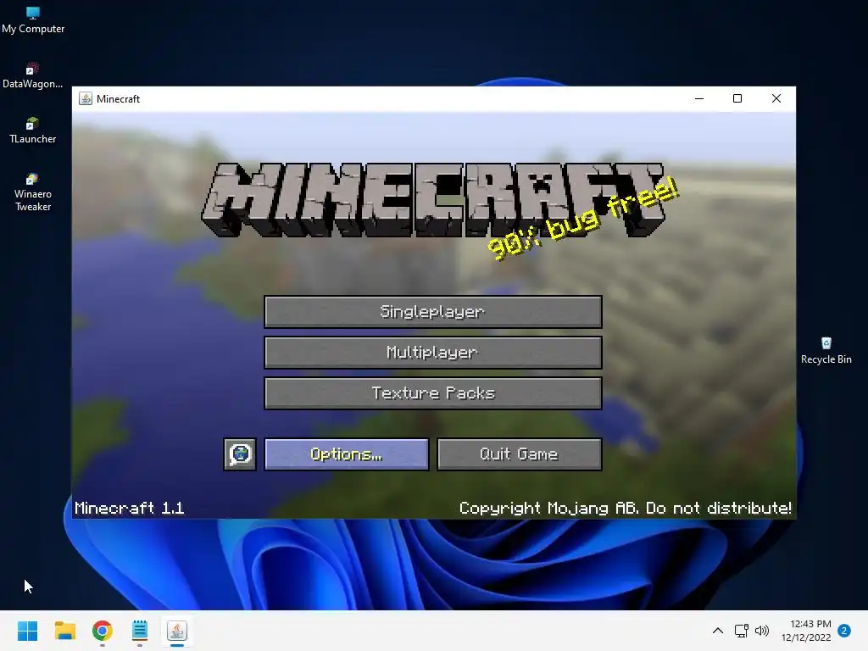This screenshot has height=651, width=868.
Task: Select the Recycle Bin icon
Action: [x=826, y=351]
